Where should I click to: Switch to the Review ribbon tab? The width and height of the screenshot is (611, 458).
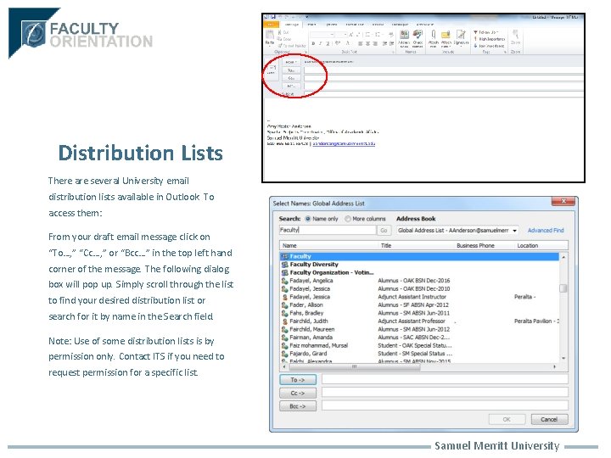coord(378,25)
